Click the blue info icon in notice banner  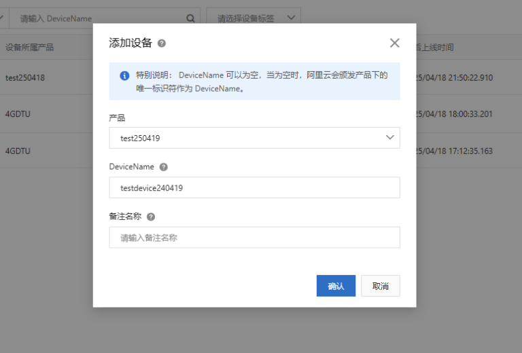124,76
